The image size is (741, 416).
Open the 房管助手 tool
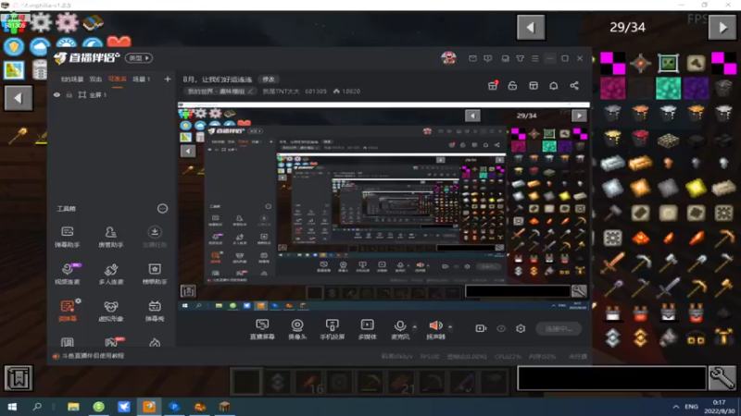110,237
